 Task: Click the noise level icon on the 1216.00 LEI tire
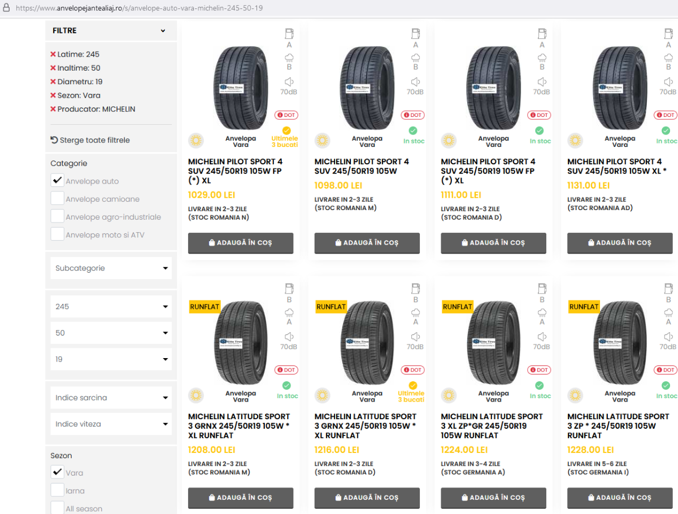click(x=416, y=336)
